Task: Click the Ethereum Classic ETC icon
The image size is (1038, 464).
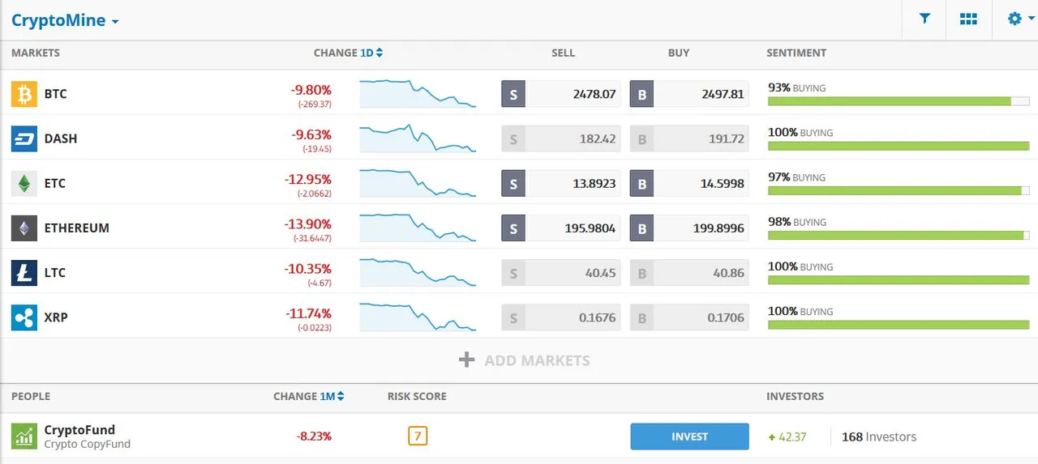Action: point(24,183)
